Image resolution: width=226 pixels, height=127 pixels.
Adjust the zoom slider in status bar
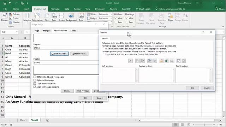point(204,125)
